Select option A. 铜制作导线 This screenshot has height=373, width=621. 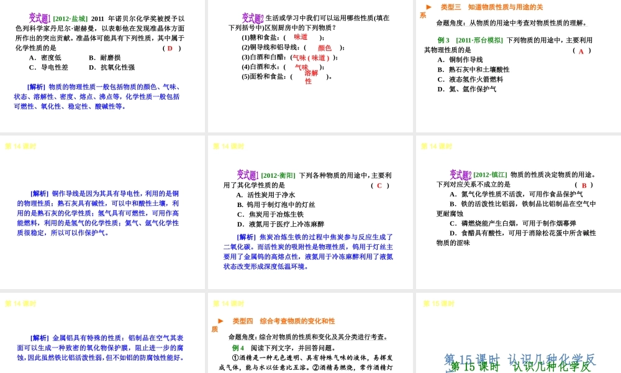460,60
